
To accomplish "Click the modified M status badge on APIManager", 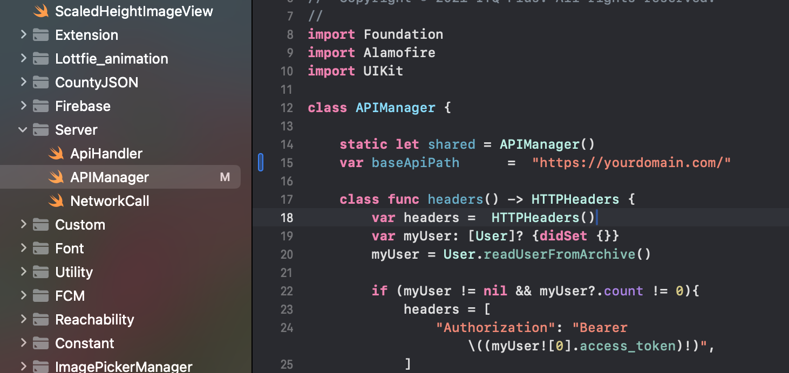I will [225, 177].
